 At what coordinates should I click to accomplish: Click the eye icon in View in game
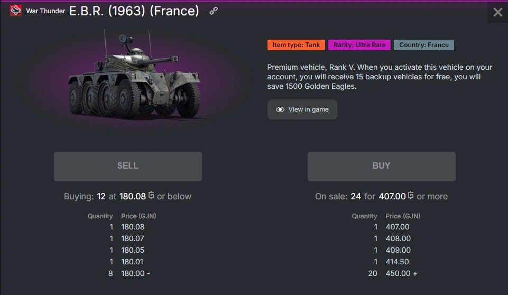tap(280, 109)
